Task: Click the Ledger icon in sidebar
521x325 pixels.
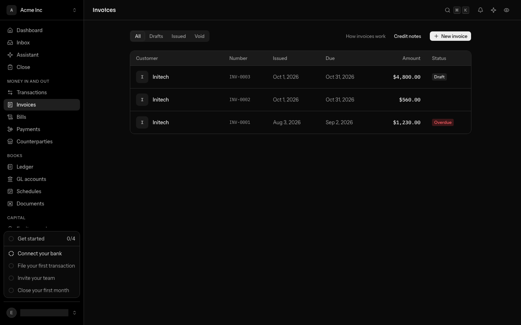Action: tap(10, 167)
